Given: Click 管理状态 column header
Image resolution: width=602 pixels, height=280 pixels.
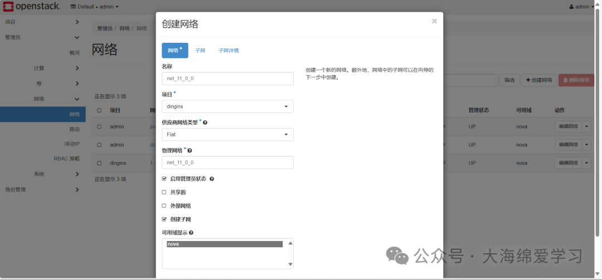Looking at the screenshot, I should pos(478,110).
